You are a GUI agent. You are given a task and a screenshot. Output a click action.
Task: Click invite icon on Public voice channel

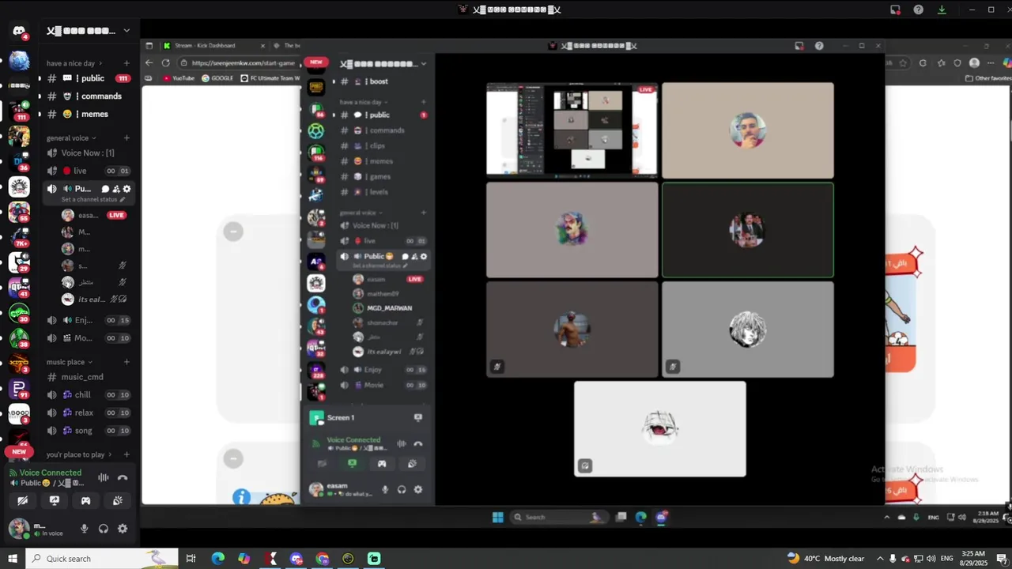(x=116, y=189)
